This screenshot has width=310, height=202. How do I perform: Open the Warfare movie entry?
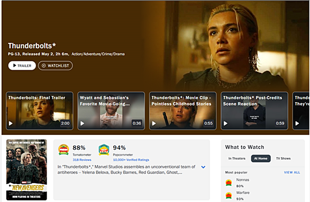coord(243,192)
